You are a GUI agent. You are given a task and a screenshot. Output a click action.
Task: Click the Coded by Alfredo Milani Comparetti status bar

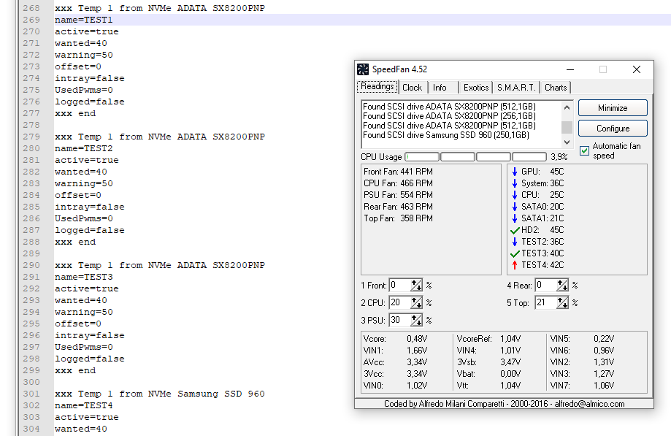[504, 404]
